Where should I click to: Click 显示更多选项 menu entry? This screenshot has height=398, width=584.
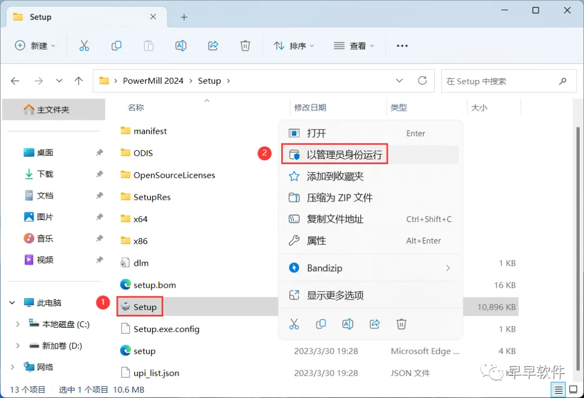tap(370, 295)
